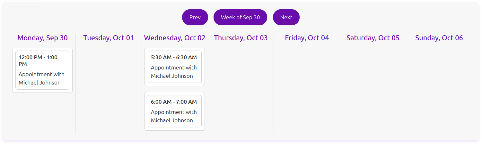Select the Saturday, Oct 05 day header

[373, 38]
